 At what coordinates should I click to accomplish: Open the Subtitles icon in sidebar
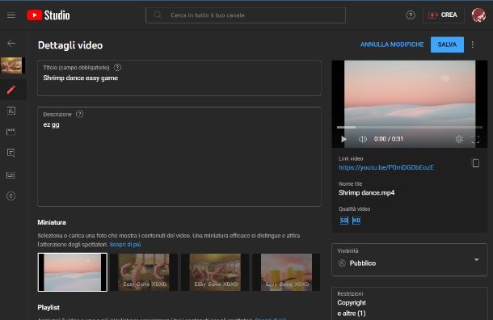pos(11,175)
